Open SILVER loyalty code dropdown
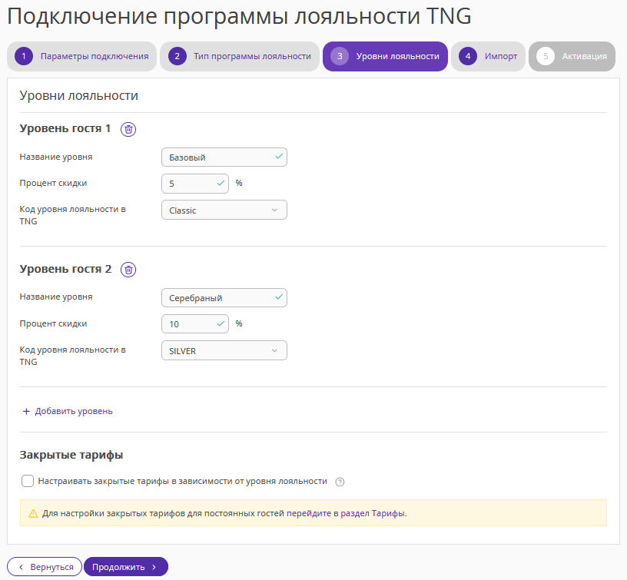Image resolution: width=627 pixels, height=580 pixels. 224,350
